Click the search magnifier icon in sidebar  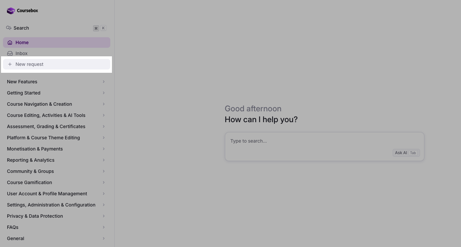pos(9,28)
